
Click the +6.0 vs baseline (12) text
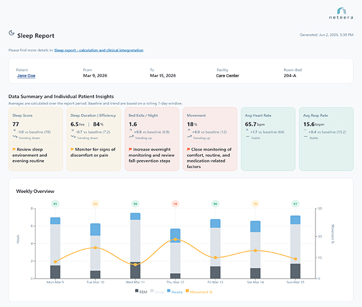(209, 132)
